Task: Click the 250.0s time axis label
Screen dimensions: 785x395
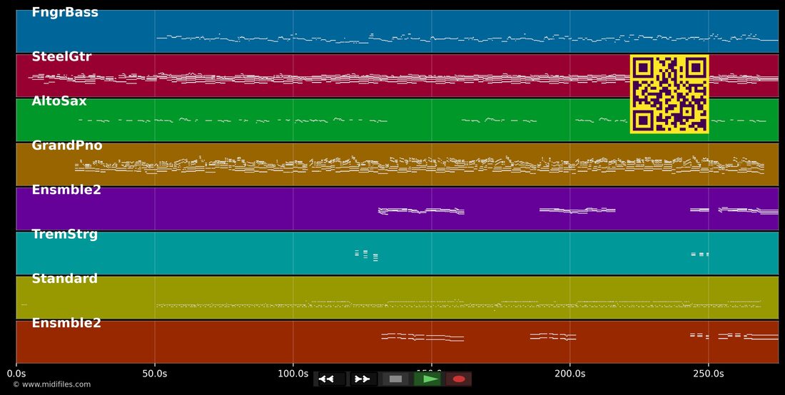Action: click(x=708, y=374)
